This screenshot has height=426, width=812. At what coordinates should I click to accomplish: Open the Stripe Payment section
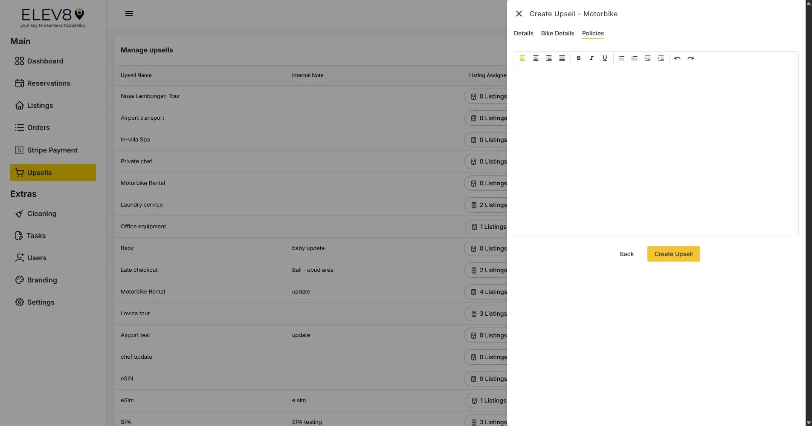52,150
